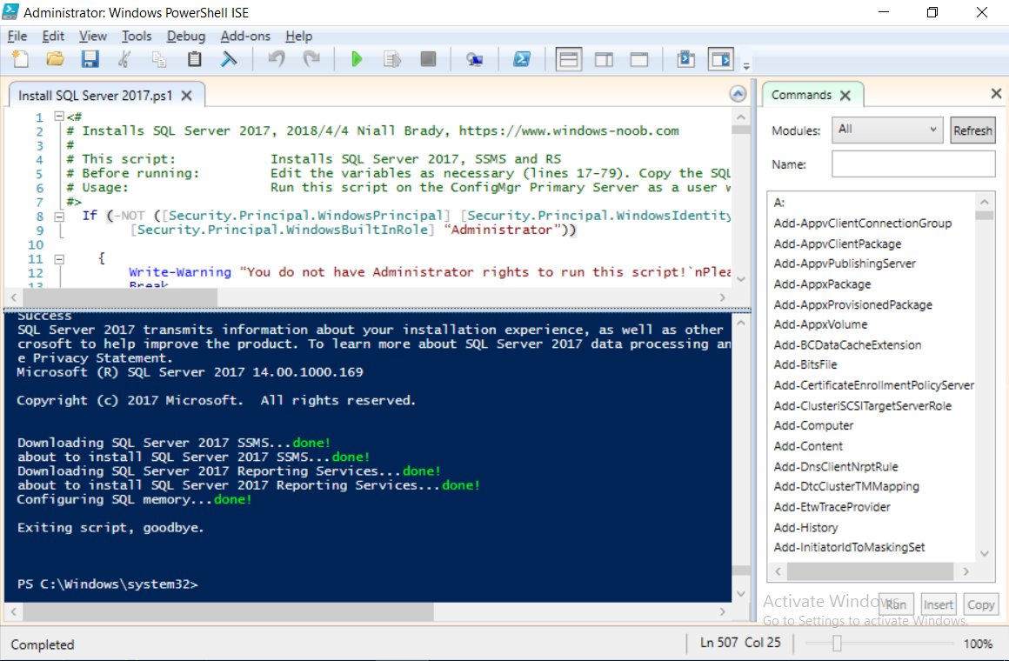Click the commands list horizontal scrollbar
The width and height of the screenshot is (1009, 661).
point(872,571)
